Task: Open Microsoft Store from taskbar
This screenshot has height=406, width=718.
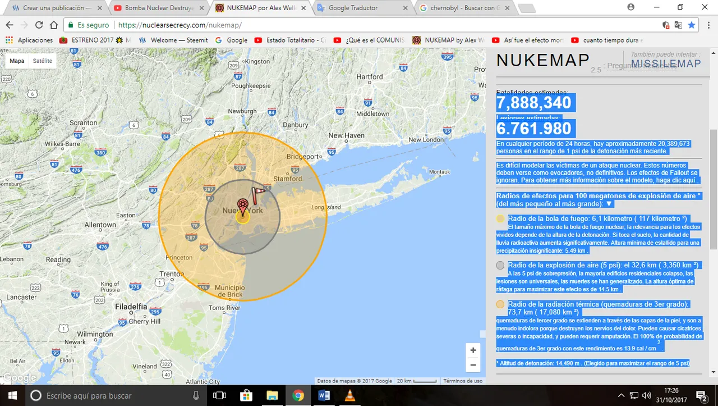Action: pos(246,395)
